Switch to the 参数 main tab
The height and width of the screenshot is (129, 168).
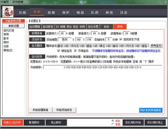pyautogui.click(x=37, y=12)
